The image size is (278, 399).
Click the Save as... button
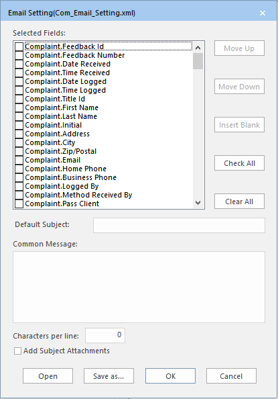109,376
